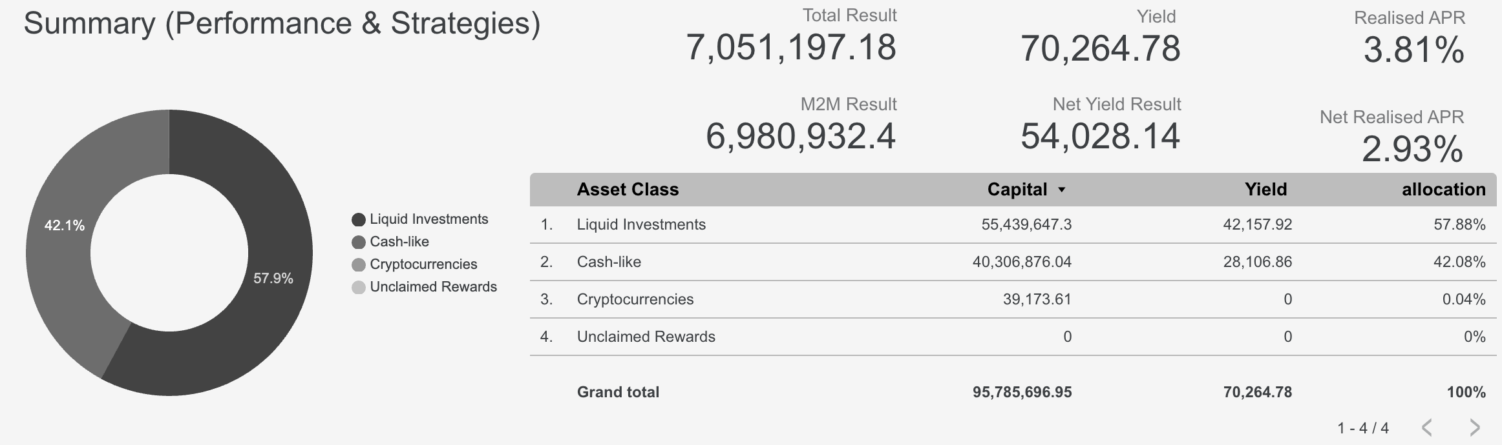Click the Capital column sort arrow

pyautogui.click(x=1061, y=190)
